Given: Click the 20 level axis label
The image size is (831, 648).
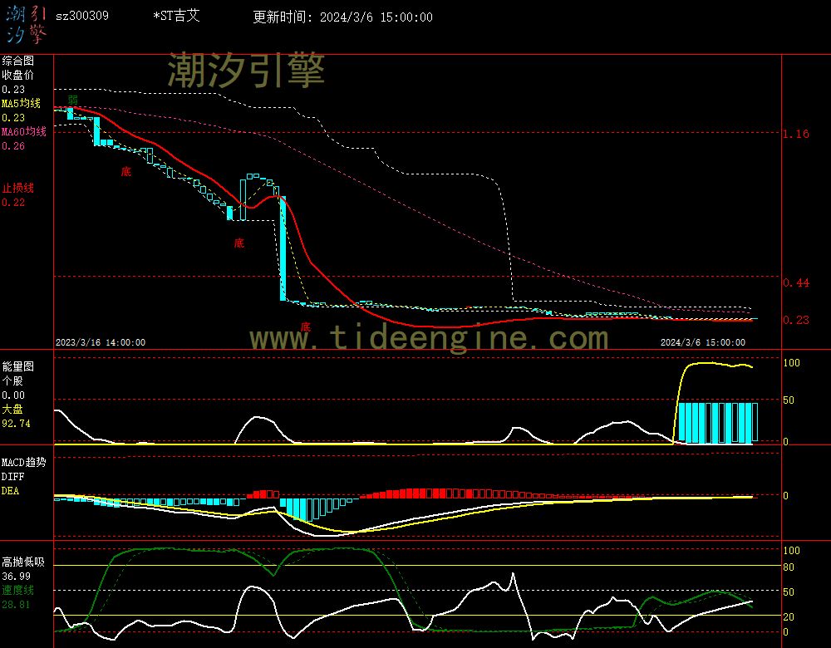Looking at the screenshot, I should [x=789, y=617].
